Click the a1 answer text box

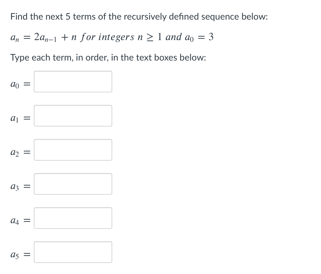click(x=73, y=116)
